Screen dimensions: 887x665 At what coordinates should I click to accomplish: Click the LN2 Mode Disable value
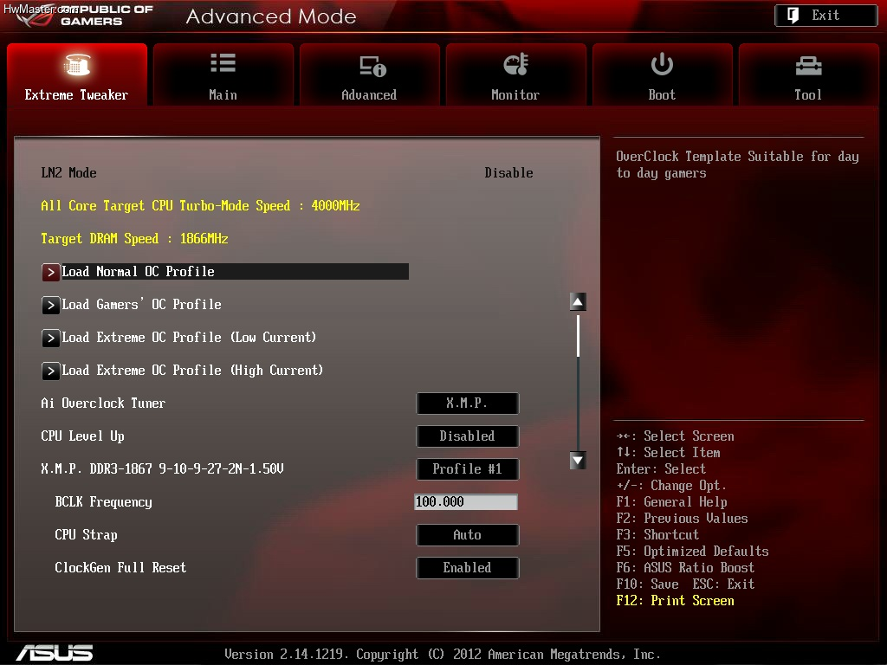pyautogui.click(x=508, y=173)
